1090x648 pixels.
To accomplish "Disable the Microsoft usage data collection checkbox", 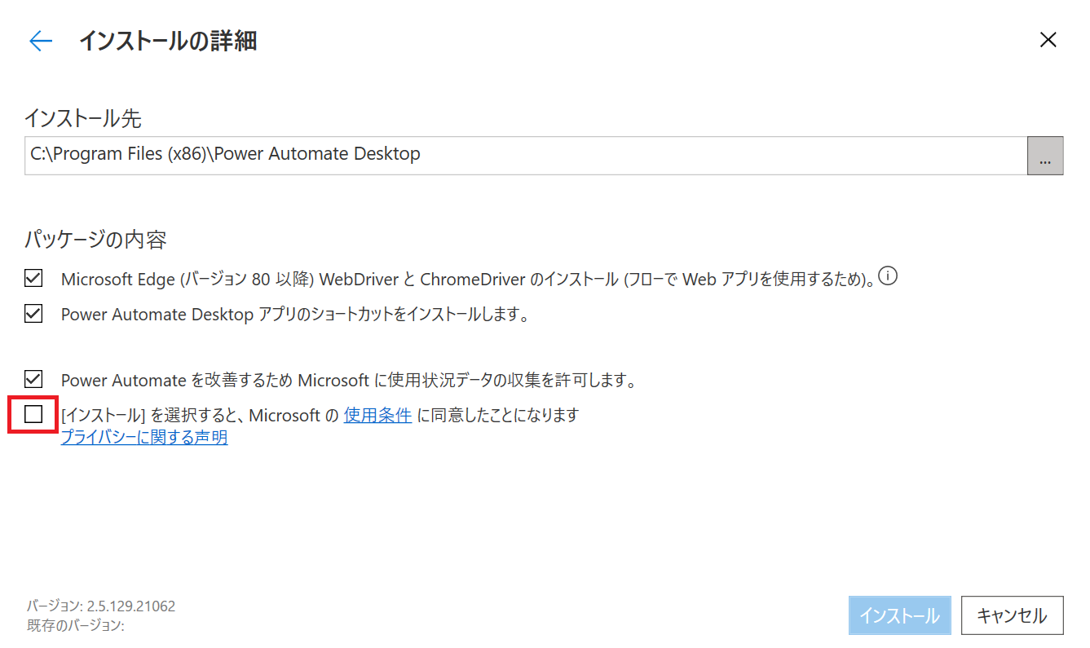I will (33, 379).
